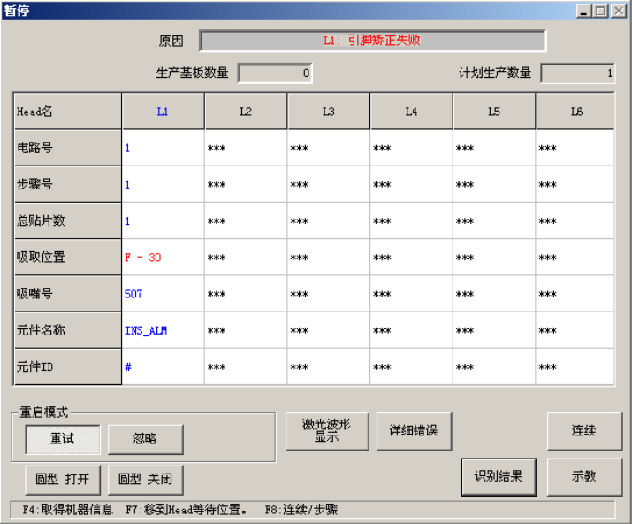This screenshot has height=524, width=632.
Task: Click the 吸取位置 row header
Action: [x=68, y=258]
